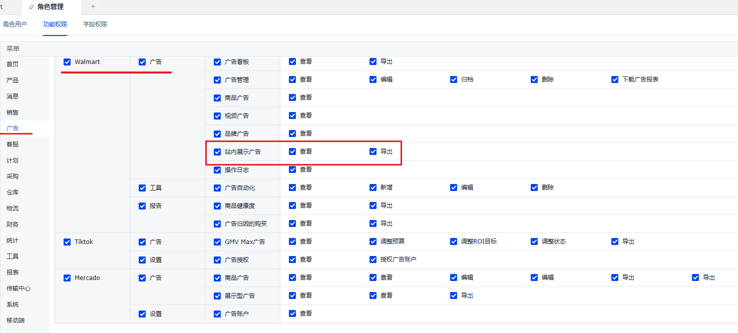Uncheck the 广告管理 checkbox
Viewport: 738px width, 333px height.
(x=217, y=80)
